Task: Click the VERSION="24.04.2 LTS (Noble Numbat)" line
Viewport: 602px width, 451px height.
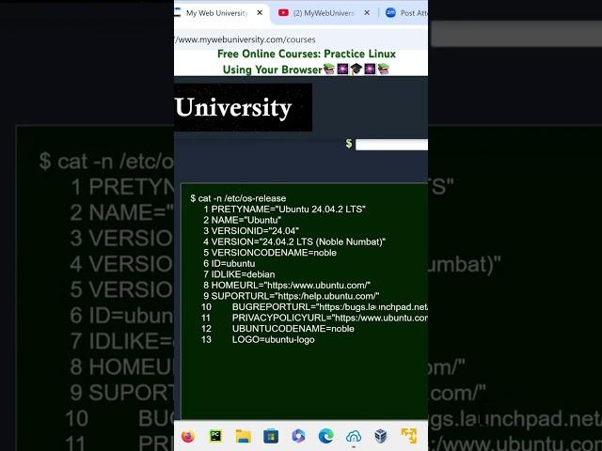Action: [294, 242]
